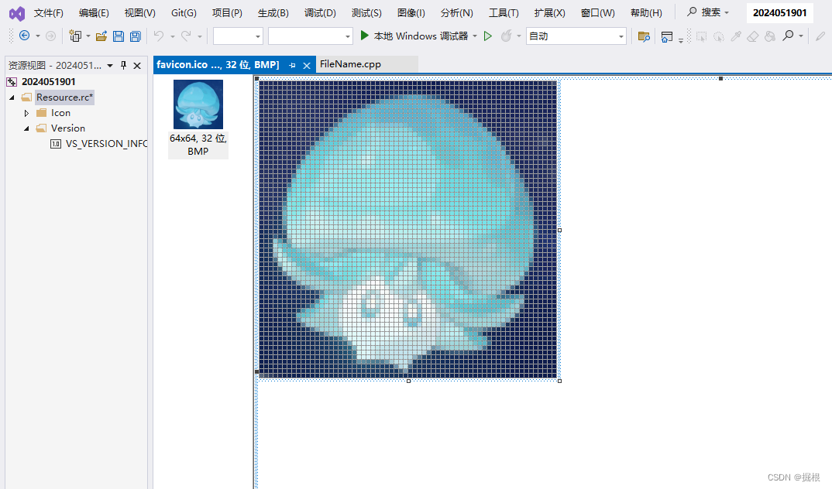This screenshot has height=489, width=832.
Task: Click the New Project icon
Action: pyautogui.click(x=75, y=36)
